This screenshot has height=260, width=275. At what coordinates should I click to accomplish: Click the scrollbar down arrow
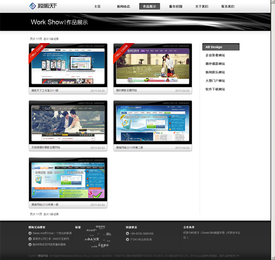(x=273, y=258)
